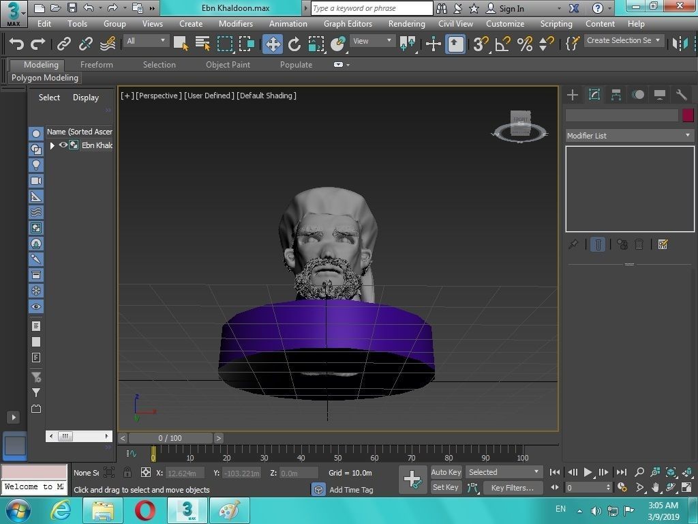Open the Selected key filter dropdown
The width and height of the screenshot is (698, 524).
504,472
